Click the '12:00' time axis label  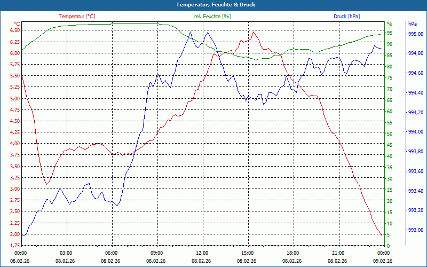(x=202, y=253)
